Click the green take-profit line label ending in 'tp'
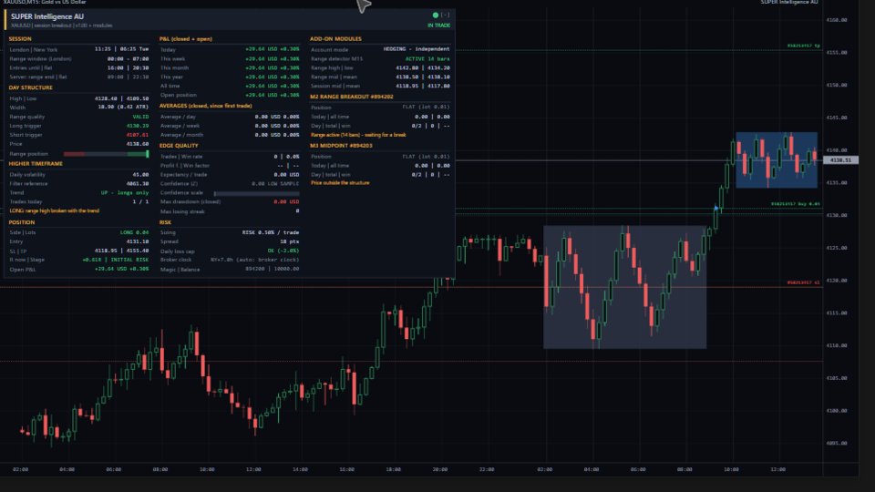875x492 pixels. pyautogui.click(x=803, y=46)
